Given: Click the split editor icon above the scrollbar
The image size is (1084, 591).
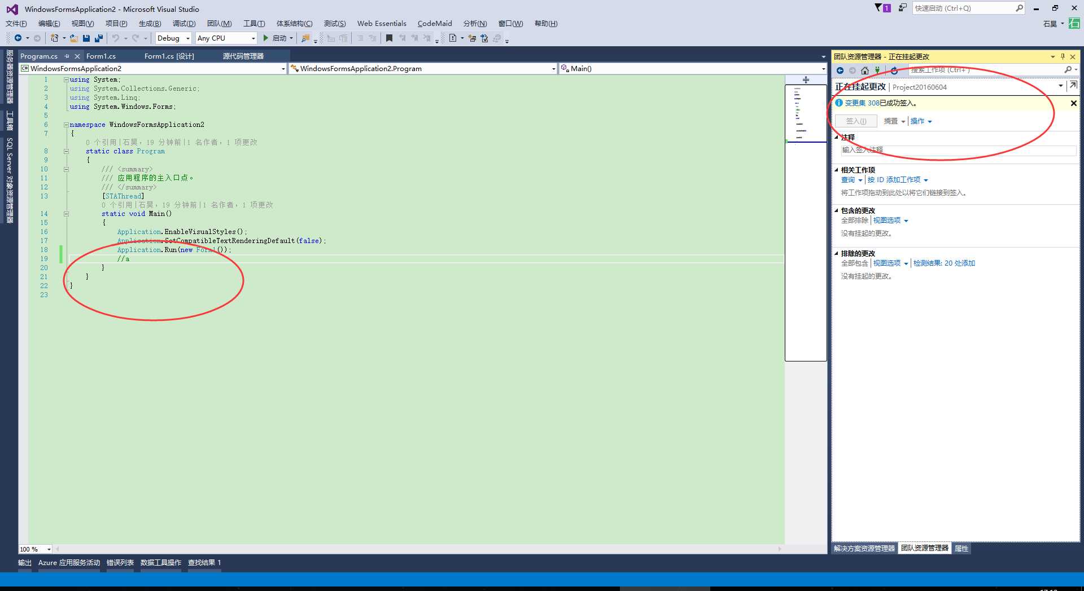Looking at the screenshot, I should click(x=806, y=80).
